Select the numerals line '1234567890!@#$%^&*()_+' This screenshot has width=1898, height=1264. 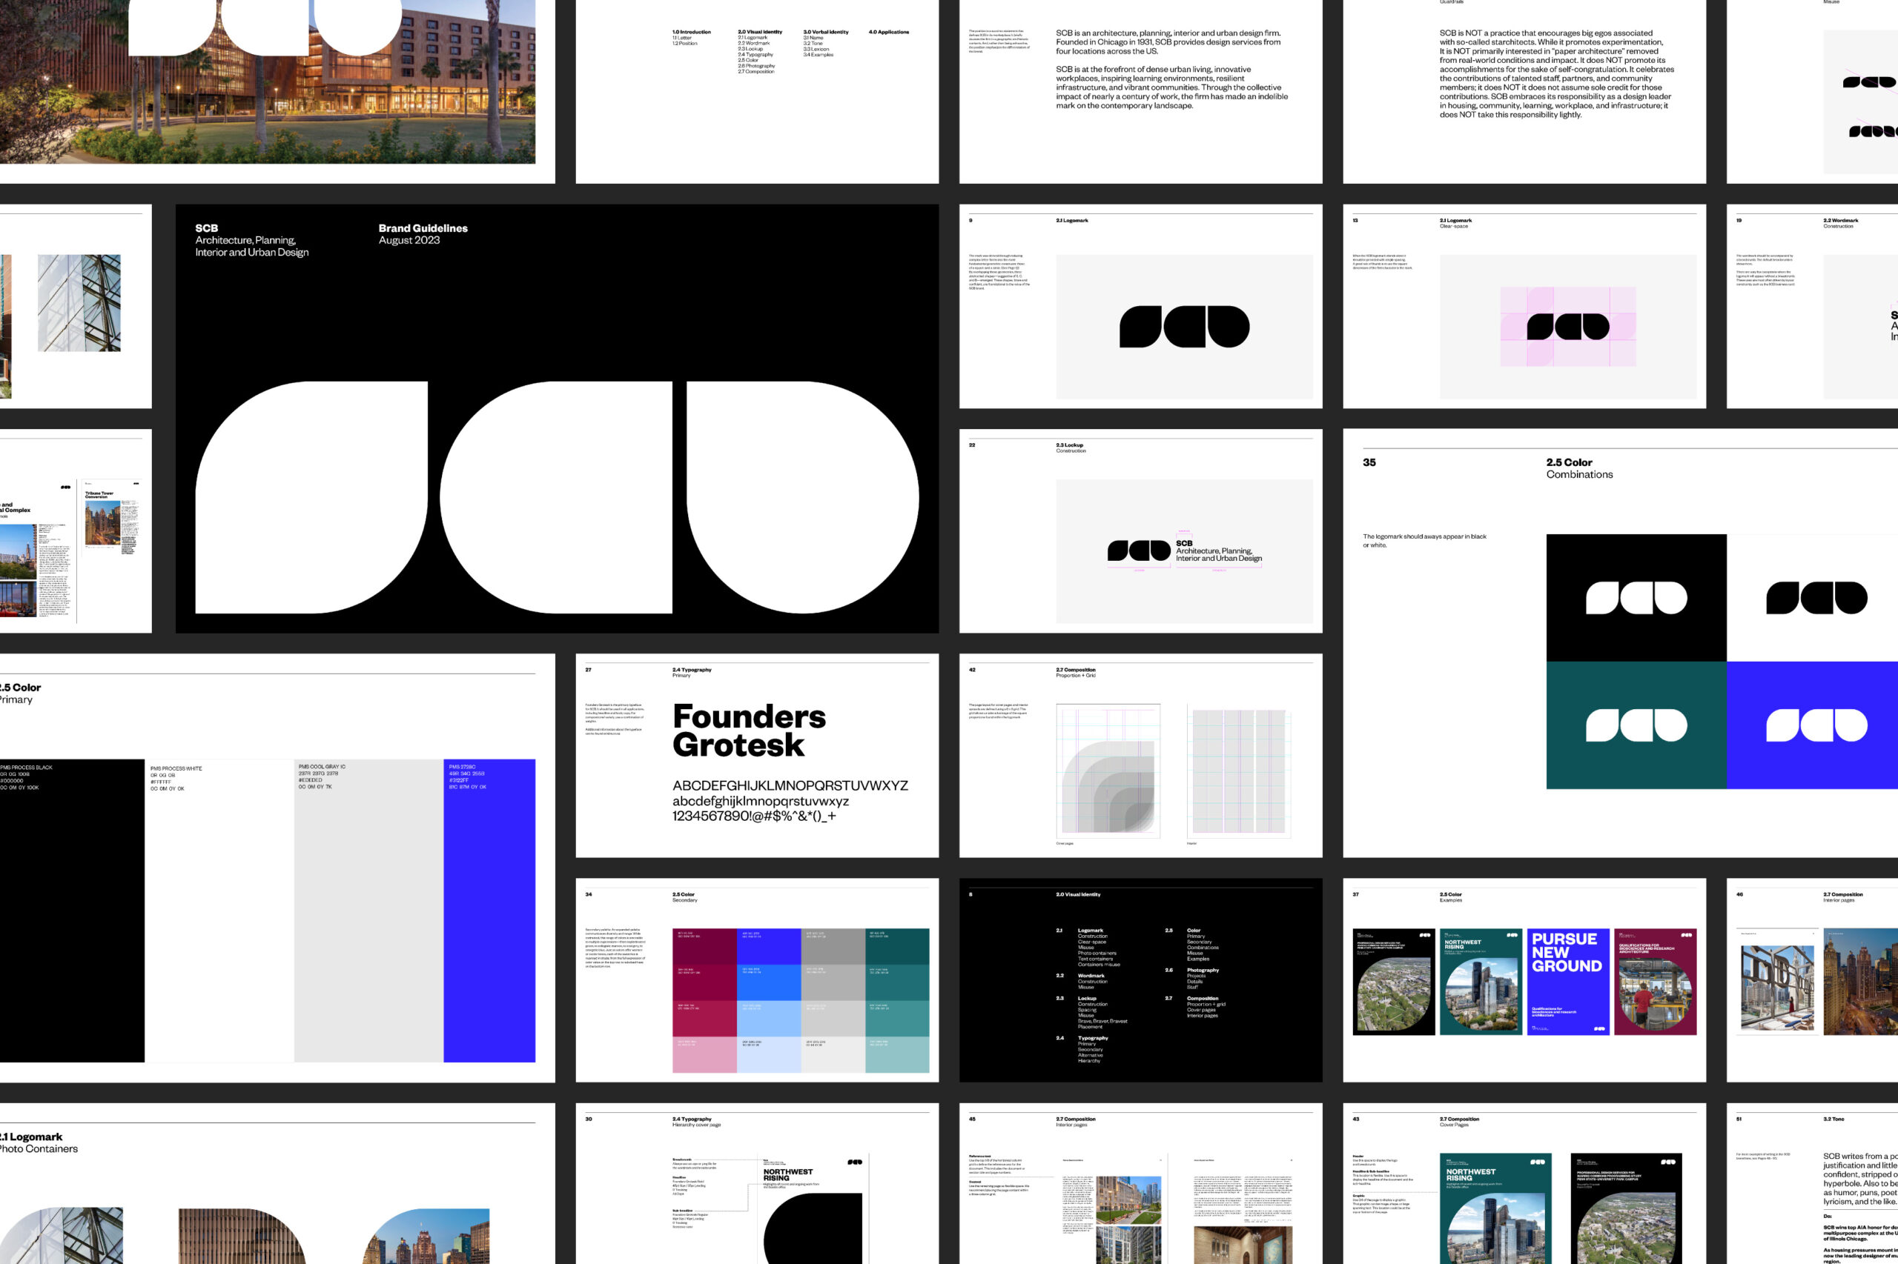[x=754, y=816]
